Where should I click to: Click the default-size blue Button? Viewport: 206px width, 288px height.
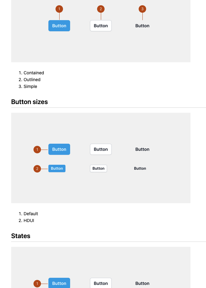point(59,149)
